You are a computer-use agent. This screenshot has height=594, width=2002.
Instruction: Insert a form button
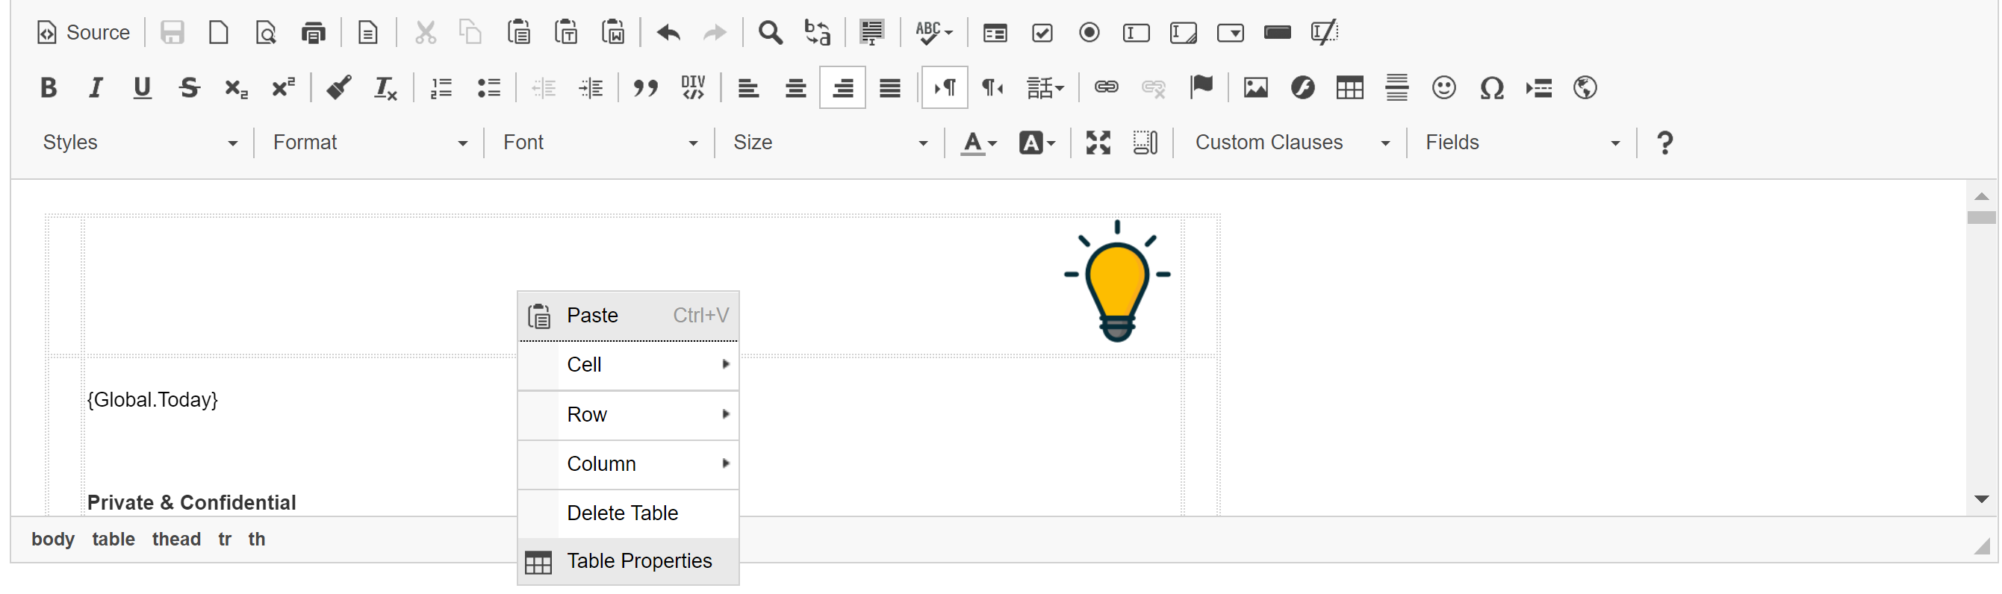1278,33
